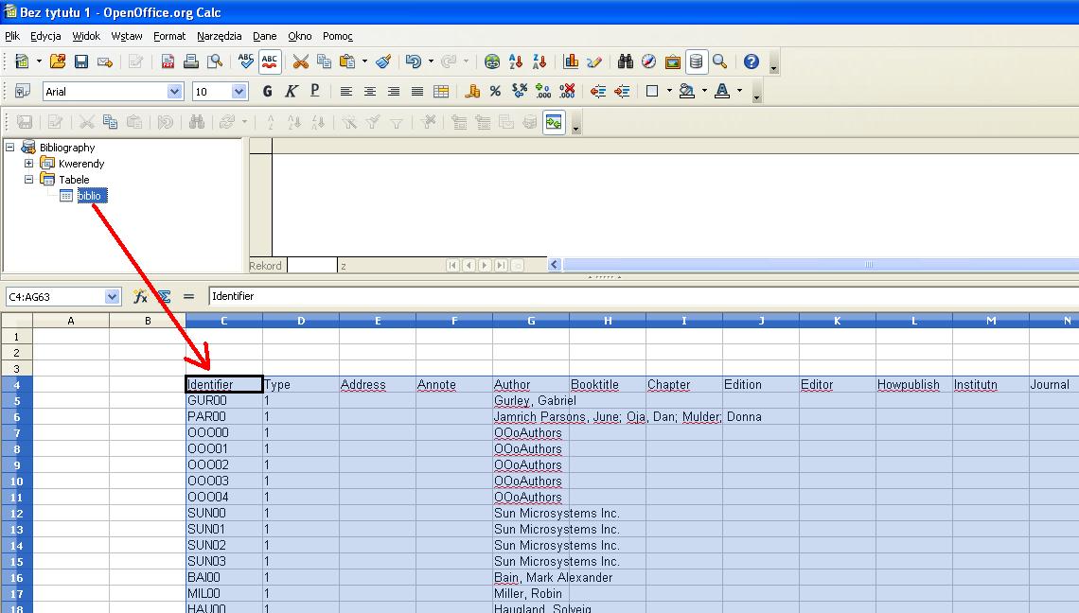Image resolution: width=1079 pixels, height=613 pixels.
Task: Apply the currency number format
Action: 472,92
